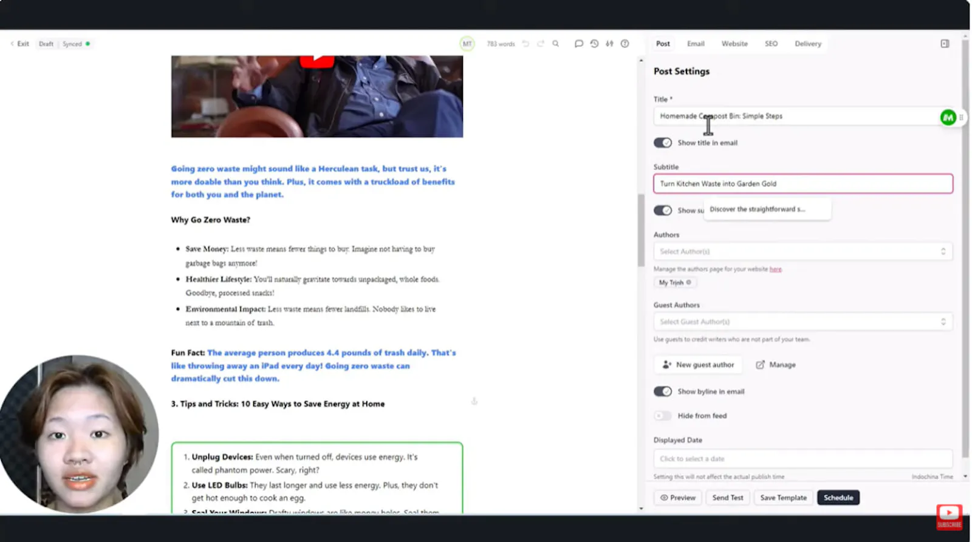This screenshot has height=542, width=972.
Task: Click the editor vertical scrollbar thumb
Action: [x=640, y=231]
